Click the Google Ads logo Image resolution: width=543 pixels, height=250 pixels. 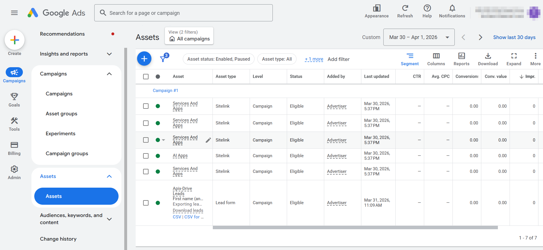point(56,13)
